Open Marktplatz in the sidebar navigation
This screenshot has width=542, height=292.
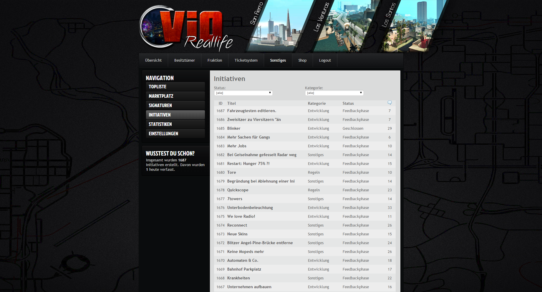coord(175,96)
